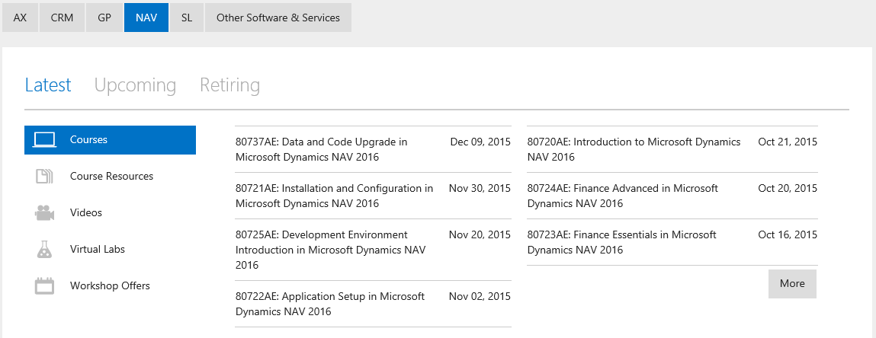Click the laptop icon beside Courses
Viewport: 876px width, 338px height.
tap(45, 140)
